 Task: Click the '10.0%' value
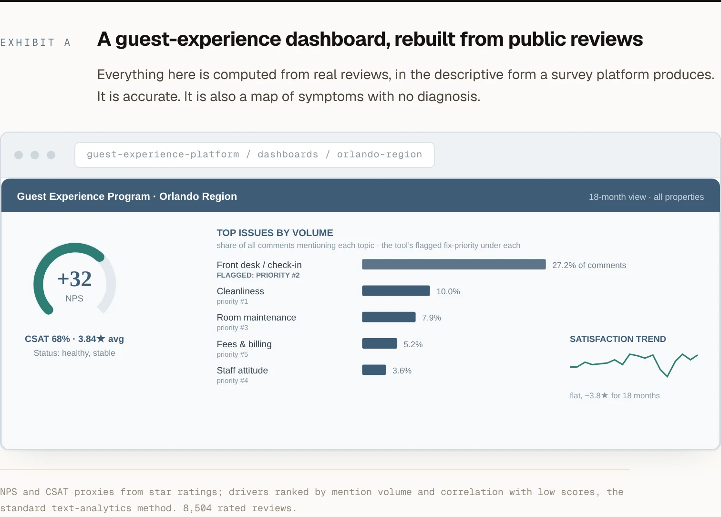pos(448,291)
